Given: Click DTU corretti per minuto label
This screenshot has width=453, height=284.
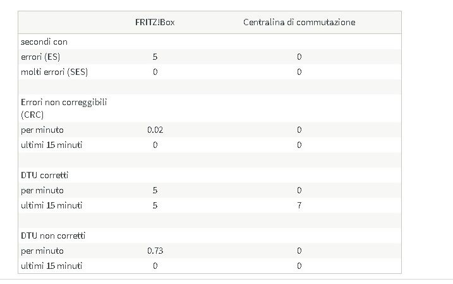Looking at the screenshot, I should pyautogui.click(x=42, y=190).
